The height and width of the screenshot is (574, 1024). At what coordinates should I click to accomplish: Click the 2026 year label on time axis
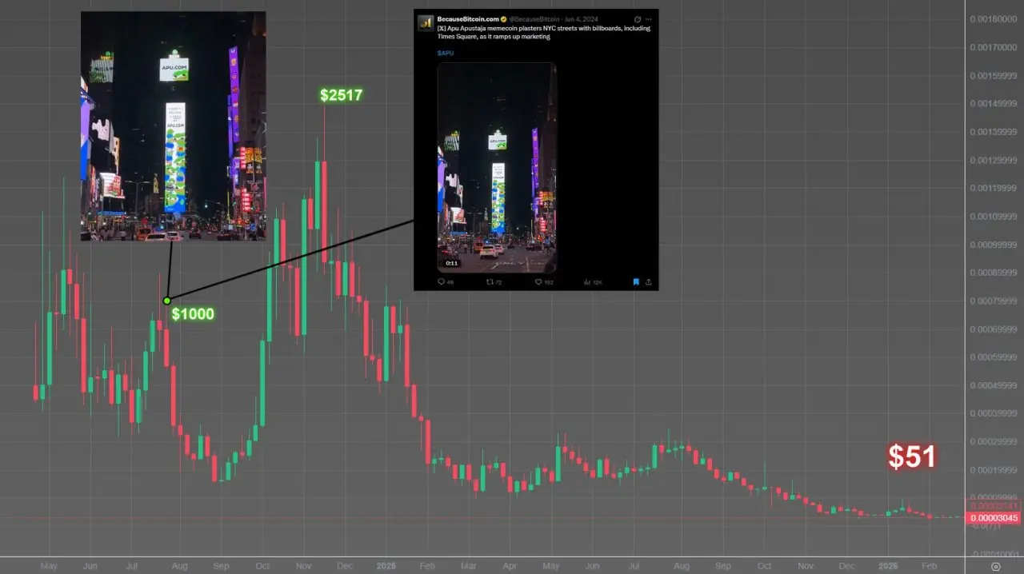tap(889, 566)
